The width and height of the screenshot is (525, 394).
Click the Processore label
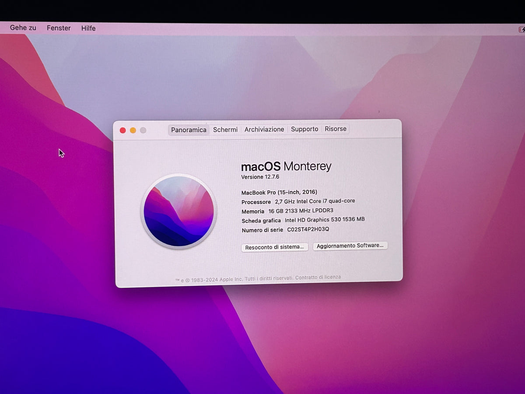(256, 202)
